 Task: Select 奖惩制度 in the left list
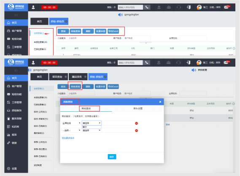pos(38,165)
